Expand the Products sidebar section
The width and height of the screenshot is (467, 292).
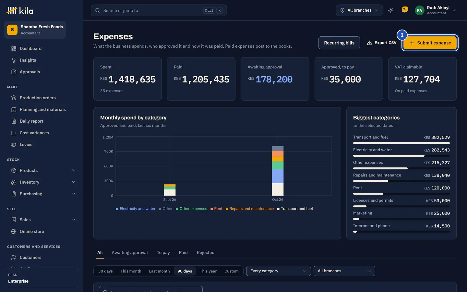click(x=74, y=170)
